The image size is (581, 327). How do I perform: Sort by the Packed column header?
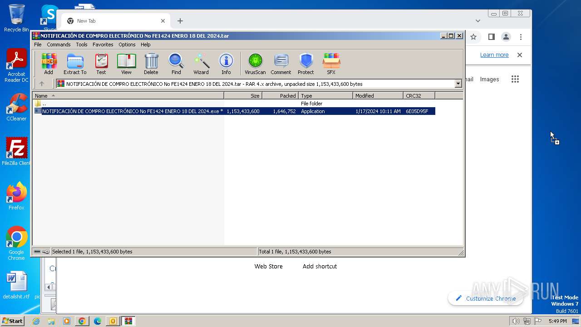pyautogui.click(x=280, y=95)
